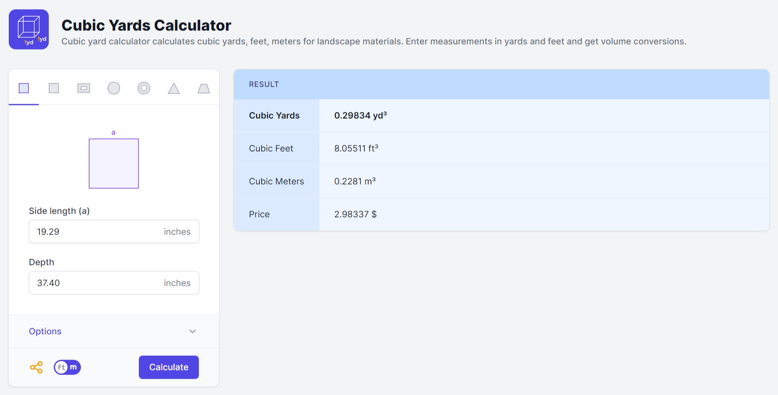Screen dimensions: 778x395
Task: Click the 8.05511 ft³ cubic feet value
Action: tap(356, 148)
